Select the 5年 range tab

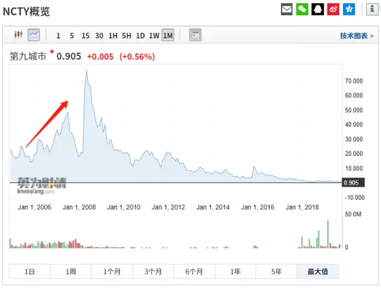[277, 272]
